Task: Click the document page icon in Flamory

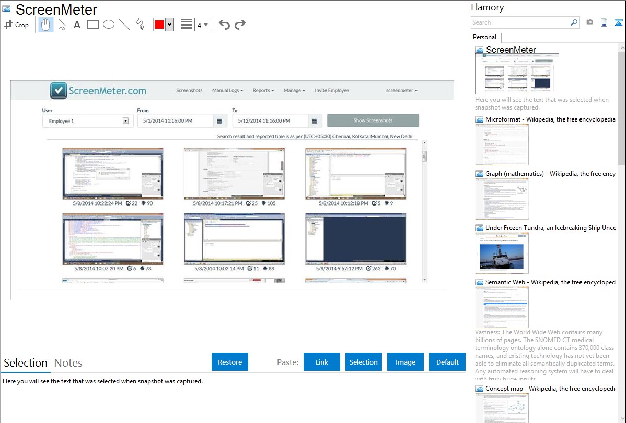Action: pyautogui.click(x=604, y=22)
